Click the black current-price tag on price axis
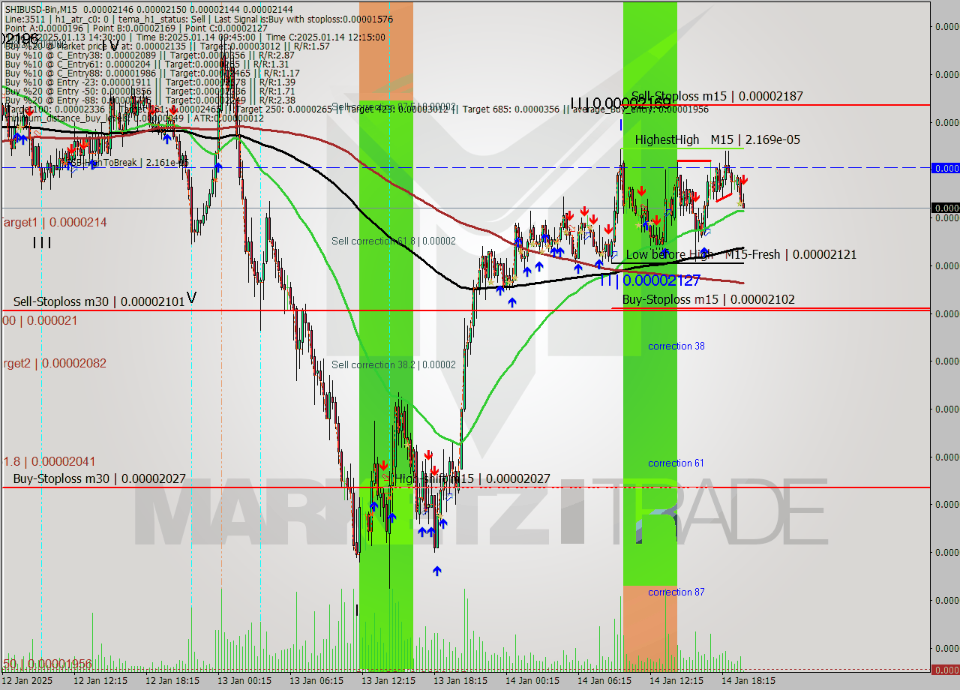 click(x=945, y=208)
